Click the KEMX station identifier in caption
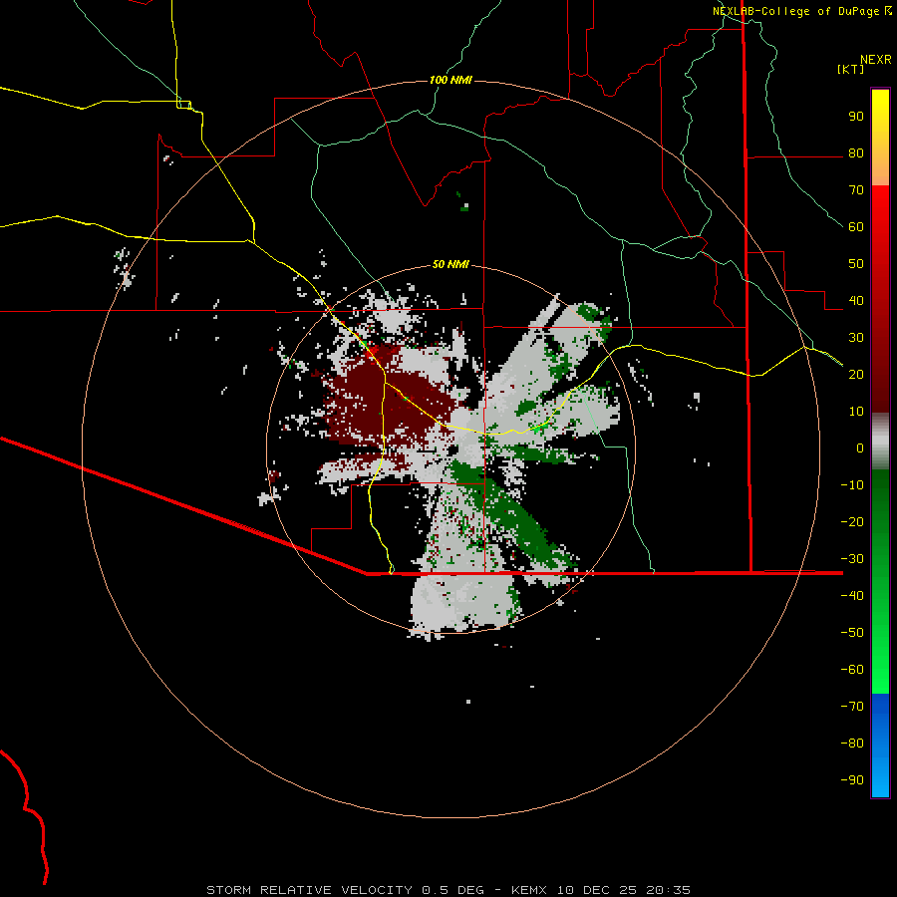Image resolution: width=897 pixels, height=897 pixels. [529, 890]
